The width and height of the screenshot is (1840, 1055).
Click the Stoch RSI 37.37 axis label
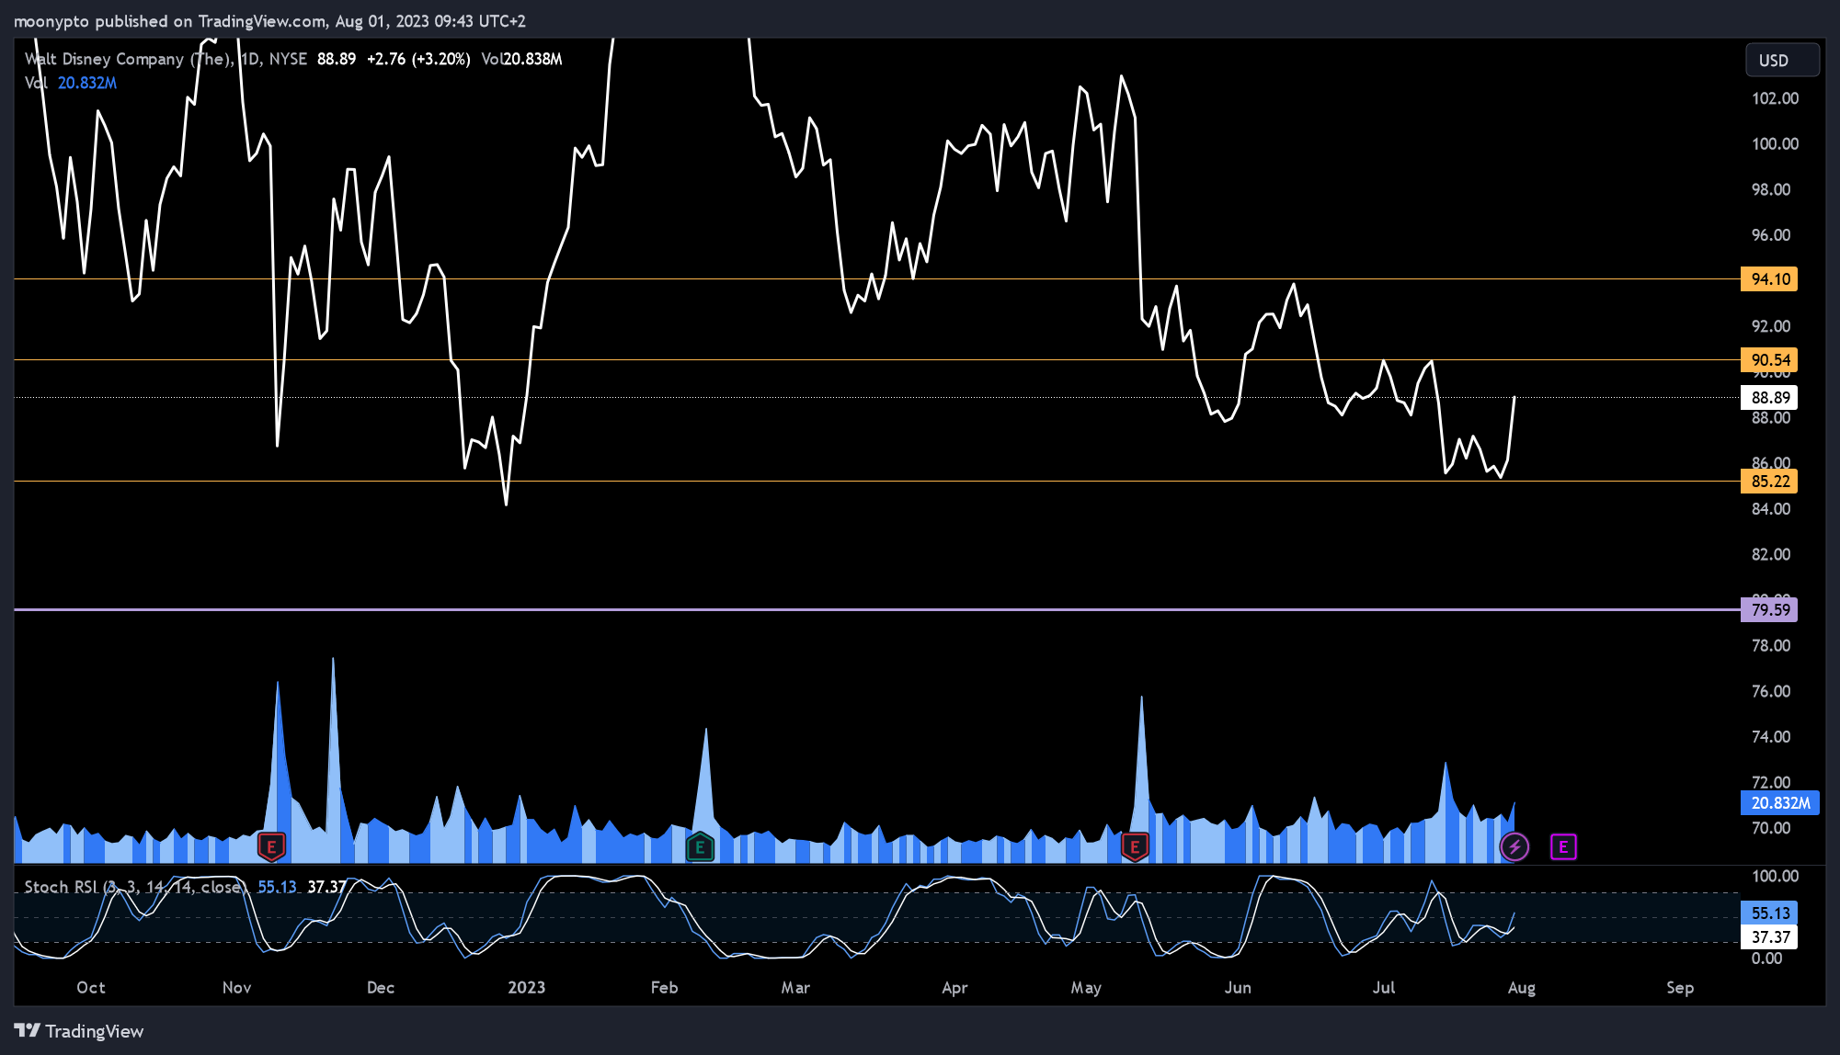tap(1769, 937)
